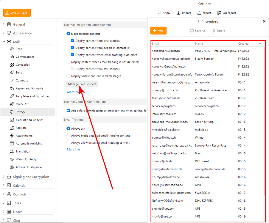Expand Signing and Encryption chevron
The height and width of the screenshot is (223, 269).
[x=4, y=177]
